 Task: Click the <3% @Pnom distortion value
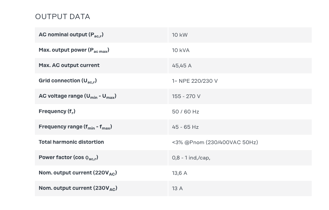(215, 142)
